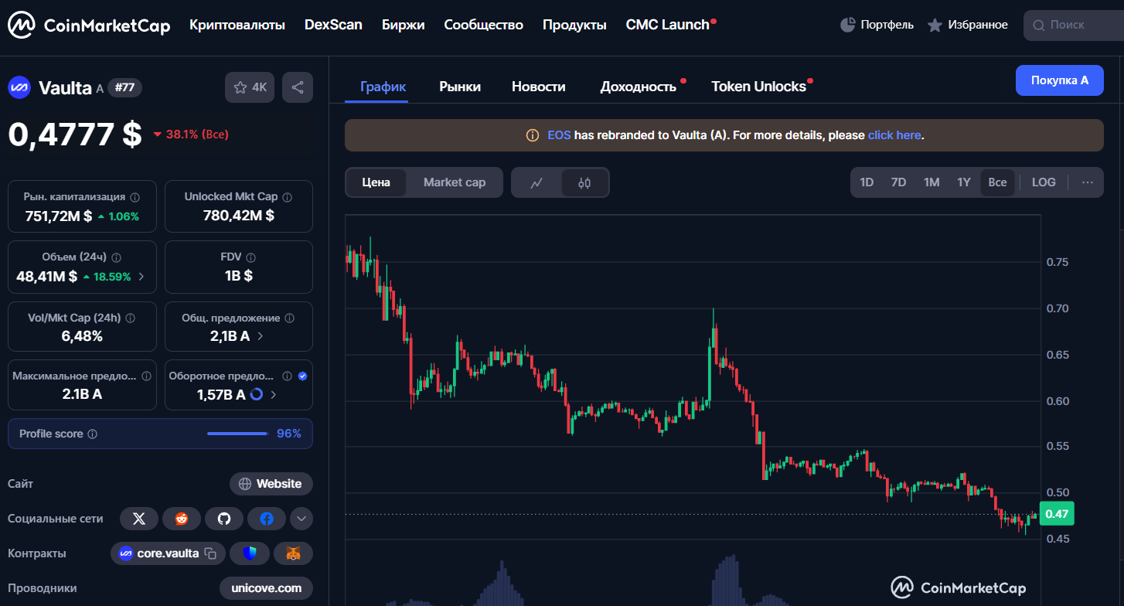Screen dimensions: 1124x606
Task: Open the Reddit social link
Action: coord(182,519)
